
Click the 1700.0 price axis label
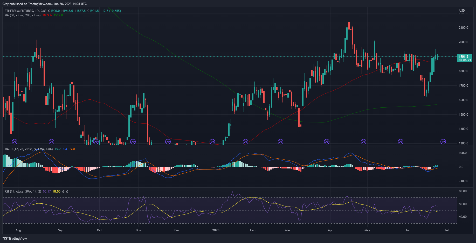pyautogui.click(x=464, y=86)
